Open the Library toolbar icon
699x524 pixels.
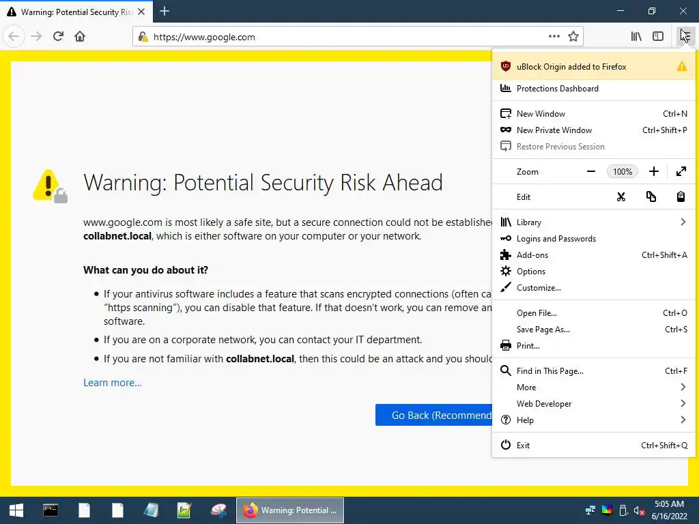(636, 37)
